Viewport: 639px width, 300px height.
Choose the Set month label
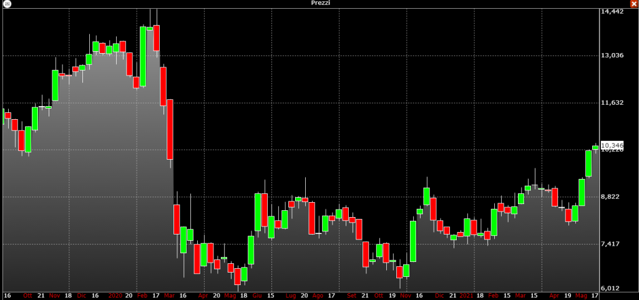coord(352,296)
